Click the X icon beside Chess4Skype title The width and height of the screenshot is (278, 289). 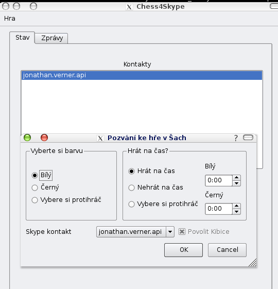[129, 7]
